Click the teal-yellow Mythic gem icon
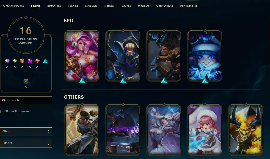The image size is (270, 159). 15,61
